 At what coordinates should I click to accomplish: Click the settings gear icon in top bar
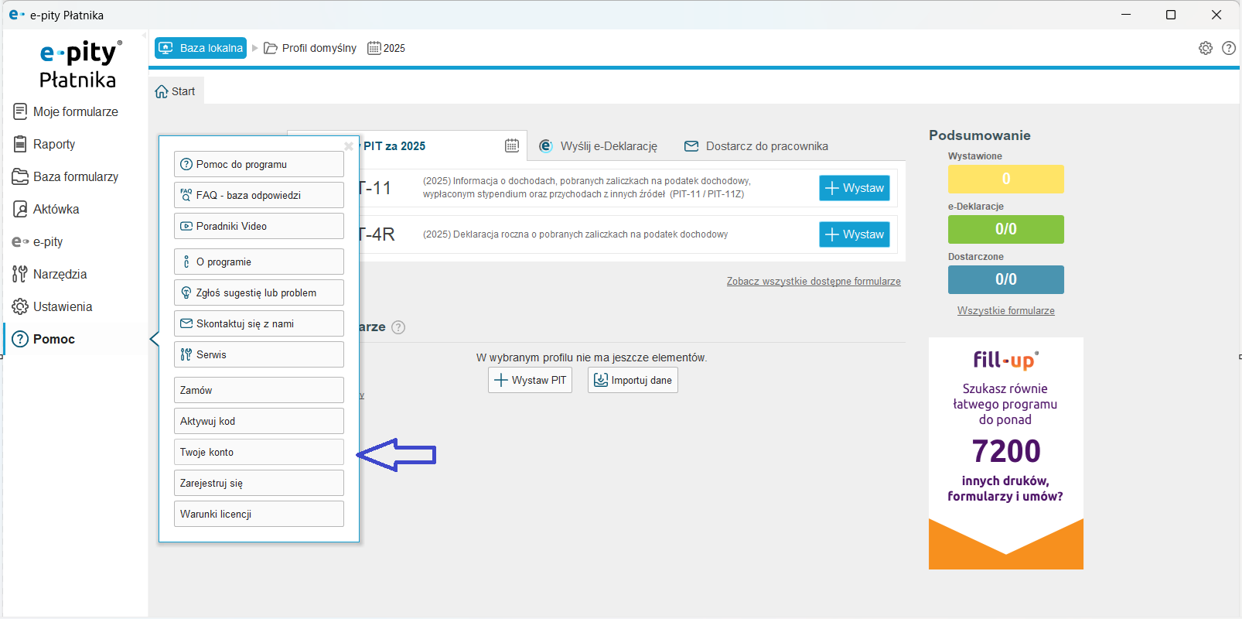1205,48
